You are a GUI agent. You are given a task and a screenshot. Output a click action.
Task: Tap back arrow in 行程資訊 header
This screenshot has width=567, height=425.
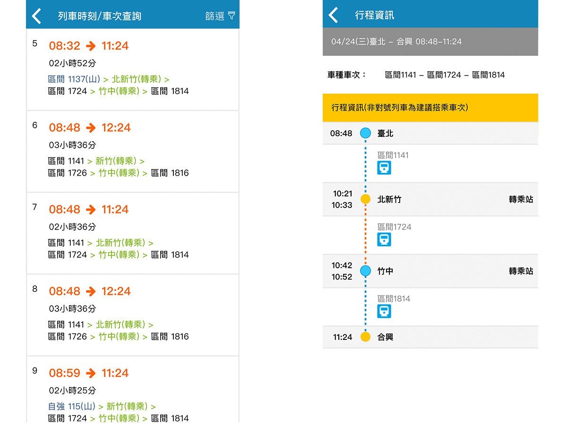[x=334, y=15]
